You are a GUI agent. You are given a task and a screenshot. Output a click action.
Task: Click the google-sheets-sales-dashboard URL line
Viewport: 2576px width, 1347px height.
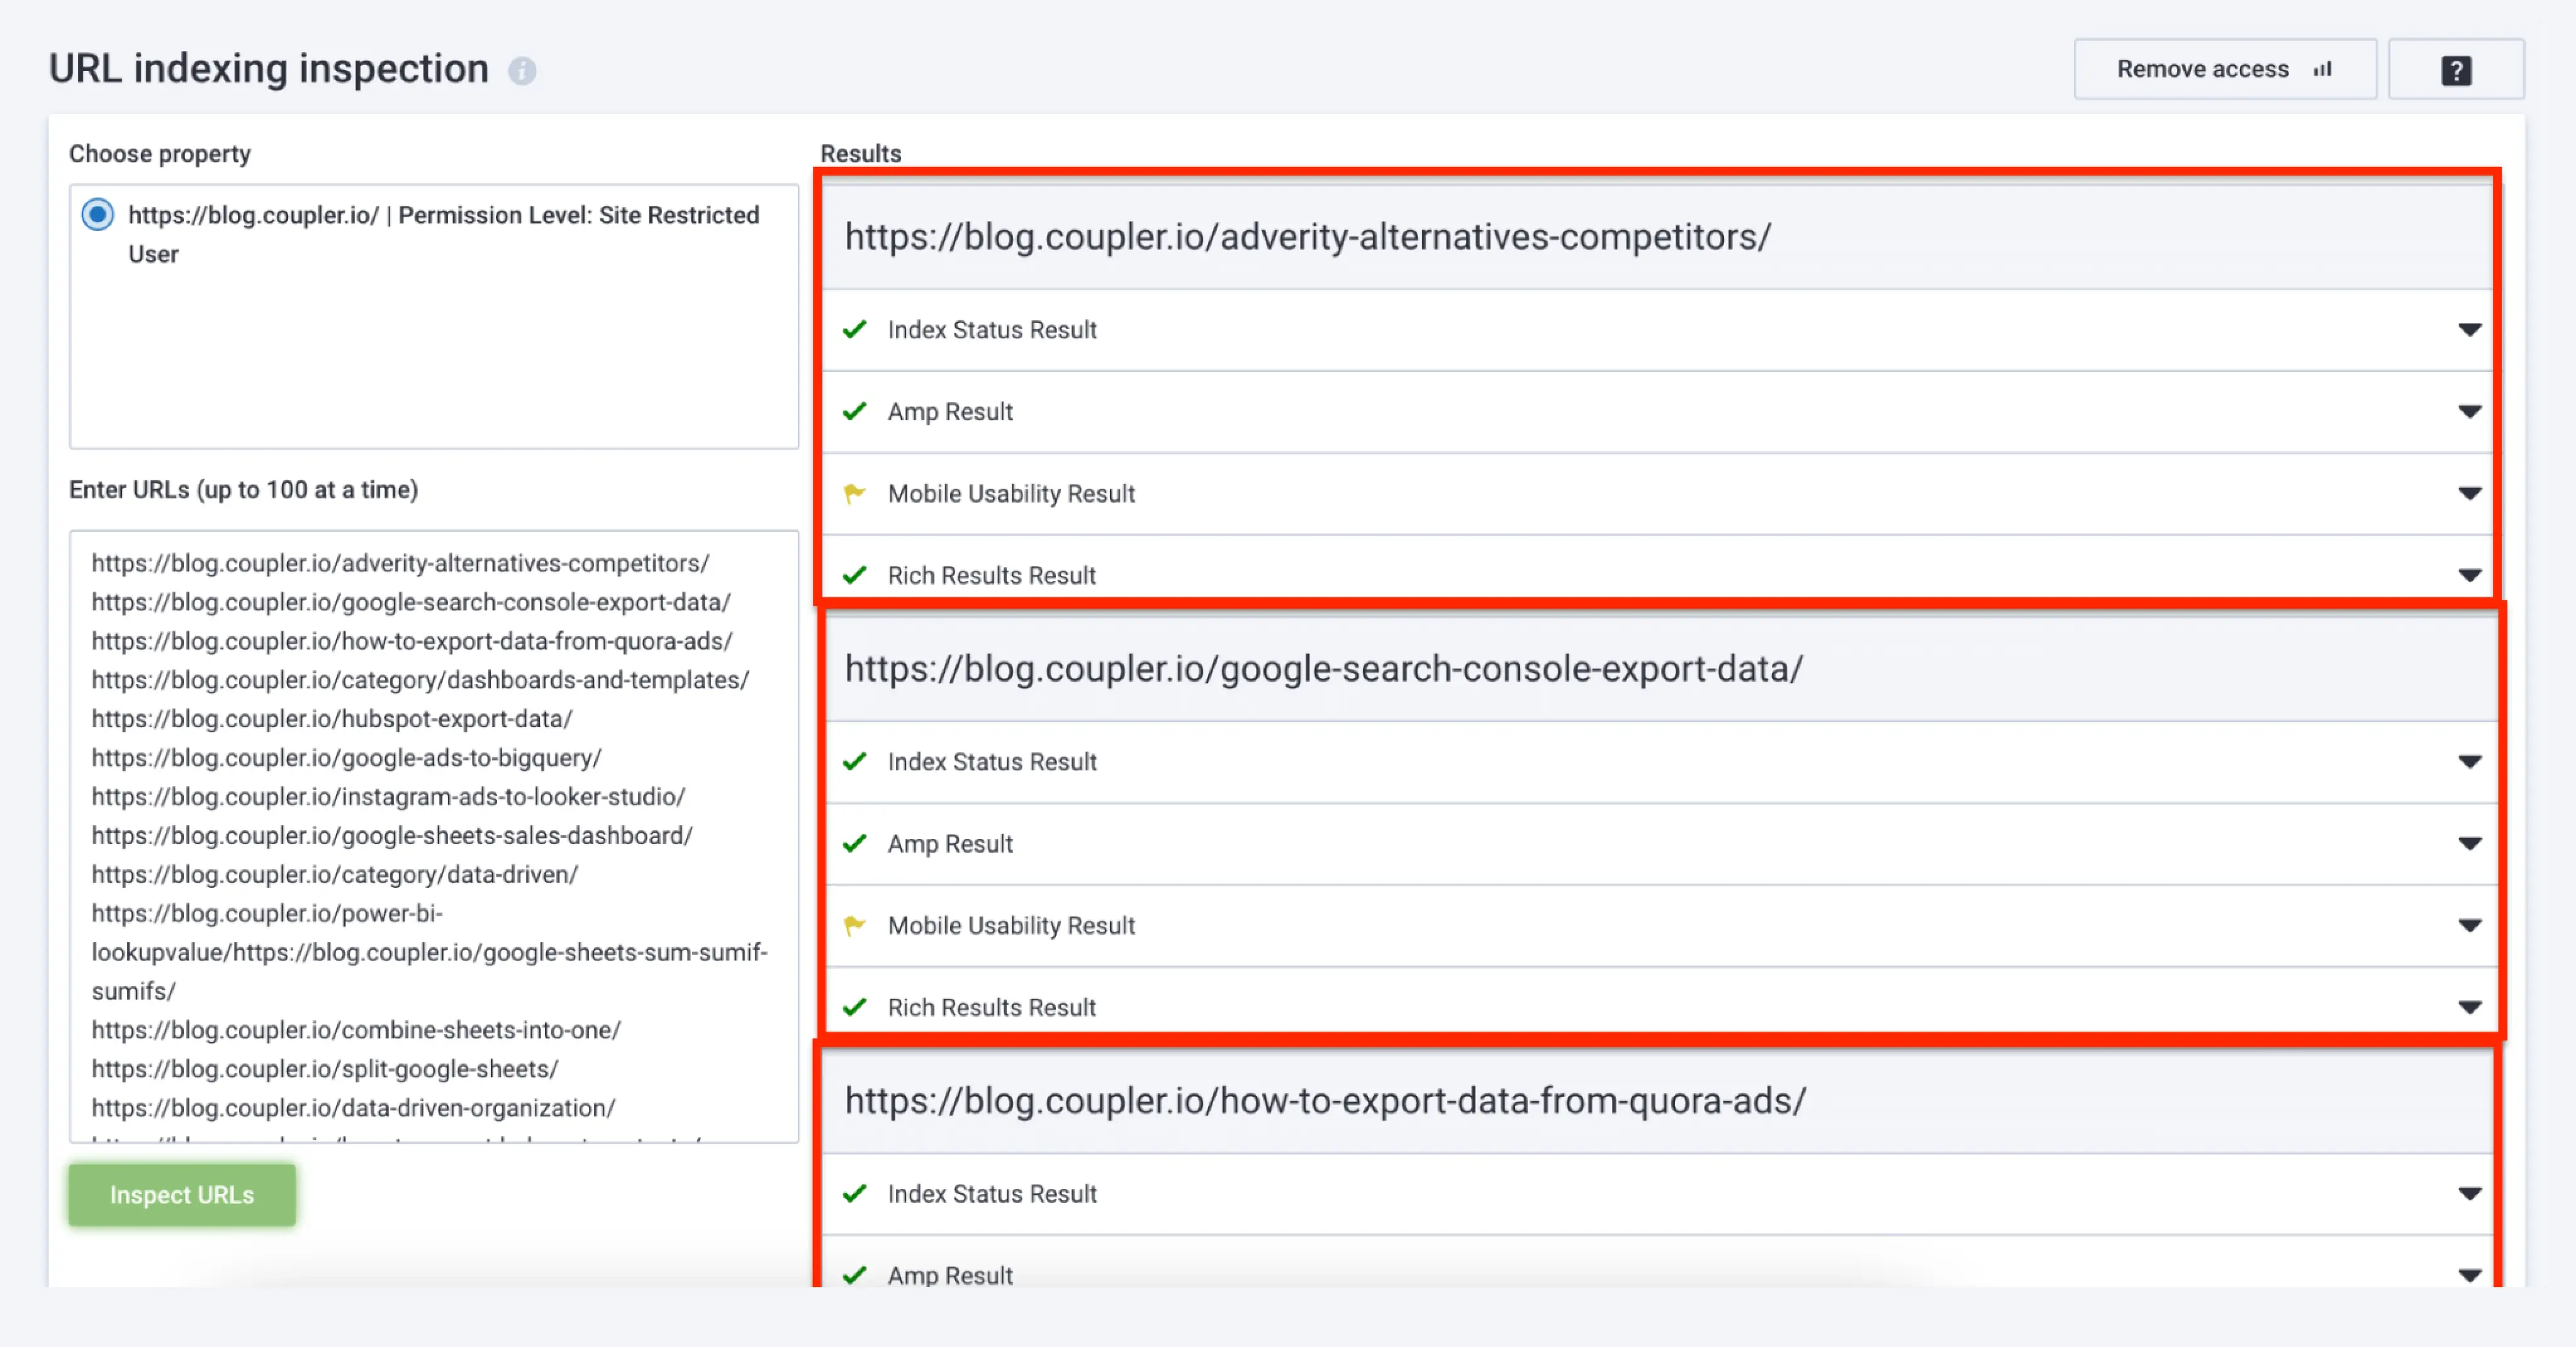(392, 836)
